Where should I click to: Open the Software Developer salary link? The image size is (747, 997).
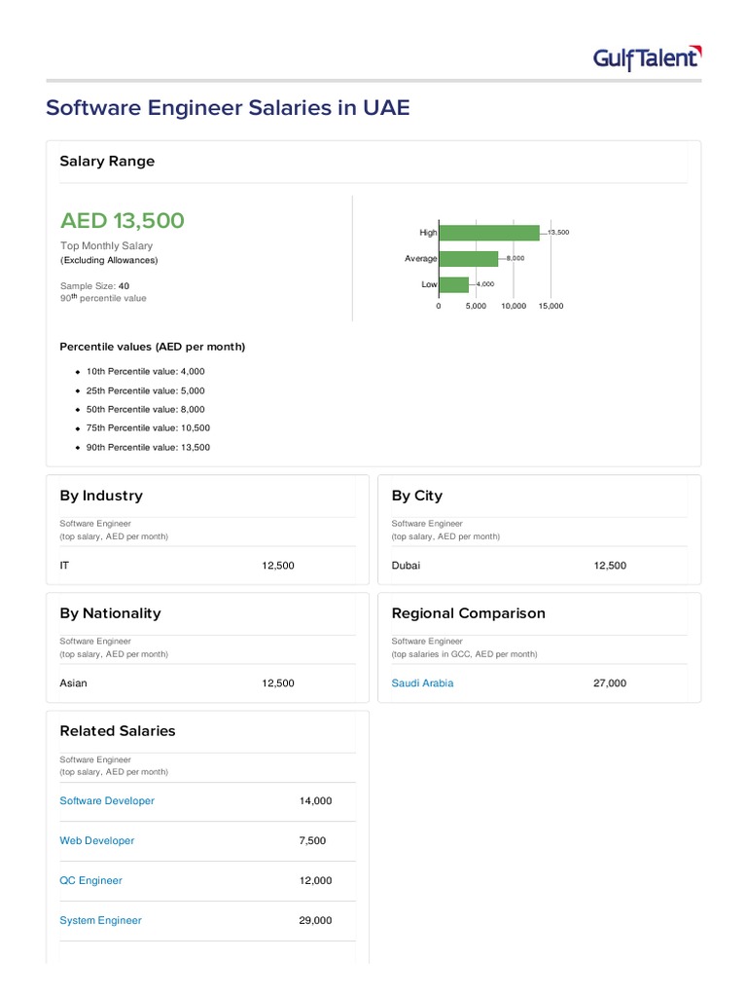tap(107, 801)
